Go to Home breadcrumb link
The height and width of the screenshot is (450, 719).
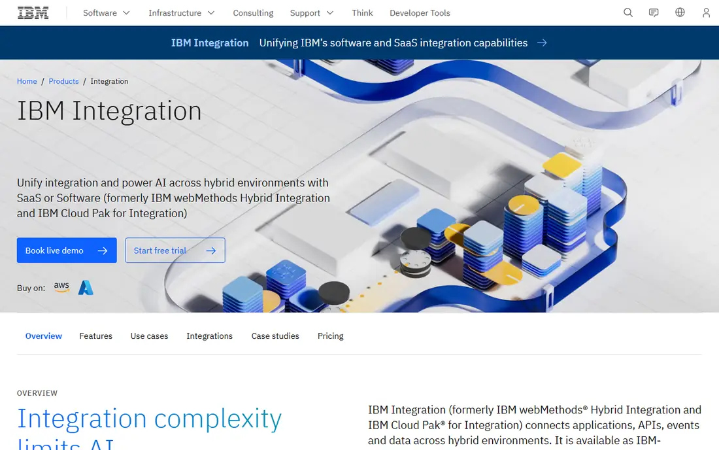point(27,81)
